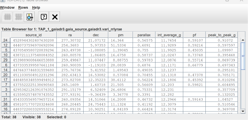
Task: Open the Window menu
Action: tap(7, 8)
